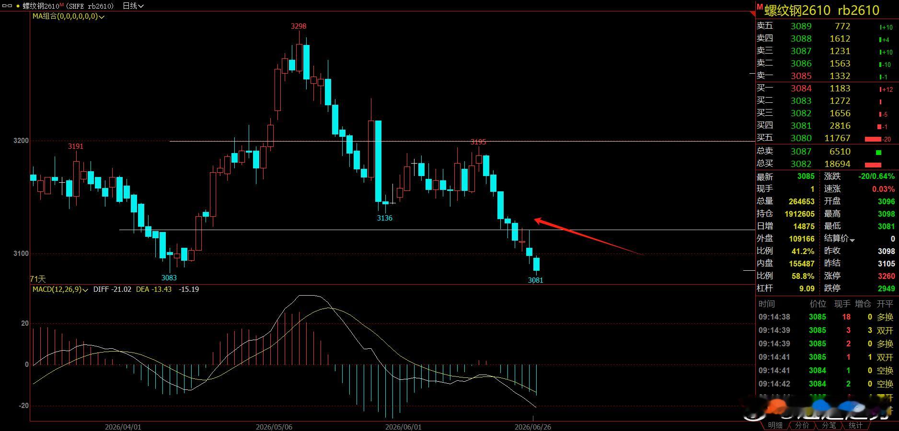Click the 2026/05/06 date on the time axis
Viewport: 899px width, 431px height.
click(274, 427)
